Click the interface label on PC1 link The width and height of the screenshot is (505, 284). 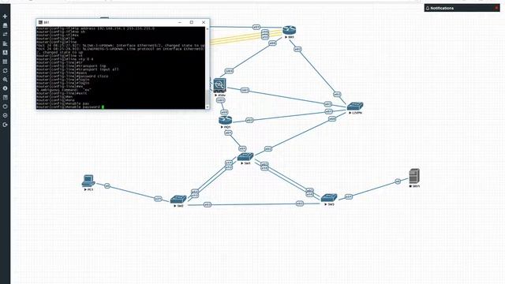(107, 186)
